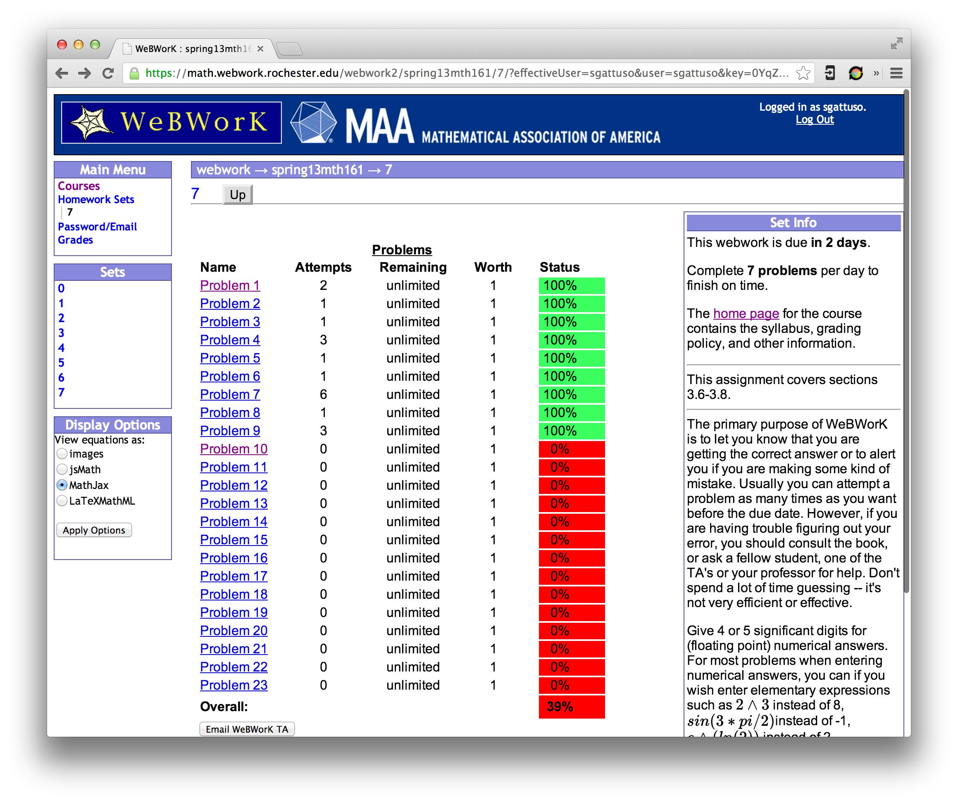Select images equation display option
This screenshot has width=958, height=802.
pos(62,454)
